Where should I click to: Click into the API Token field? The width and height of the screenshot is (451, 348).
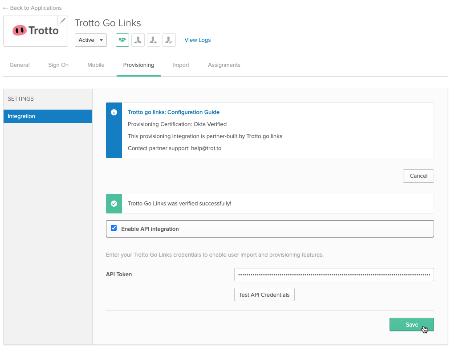[x=333, y=274]
